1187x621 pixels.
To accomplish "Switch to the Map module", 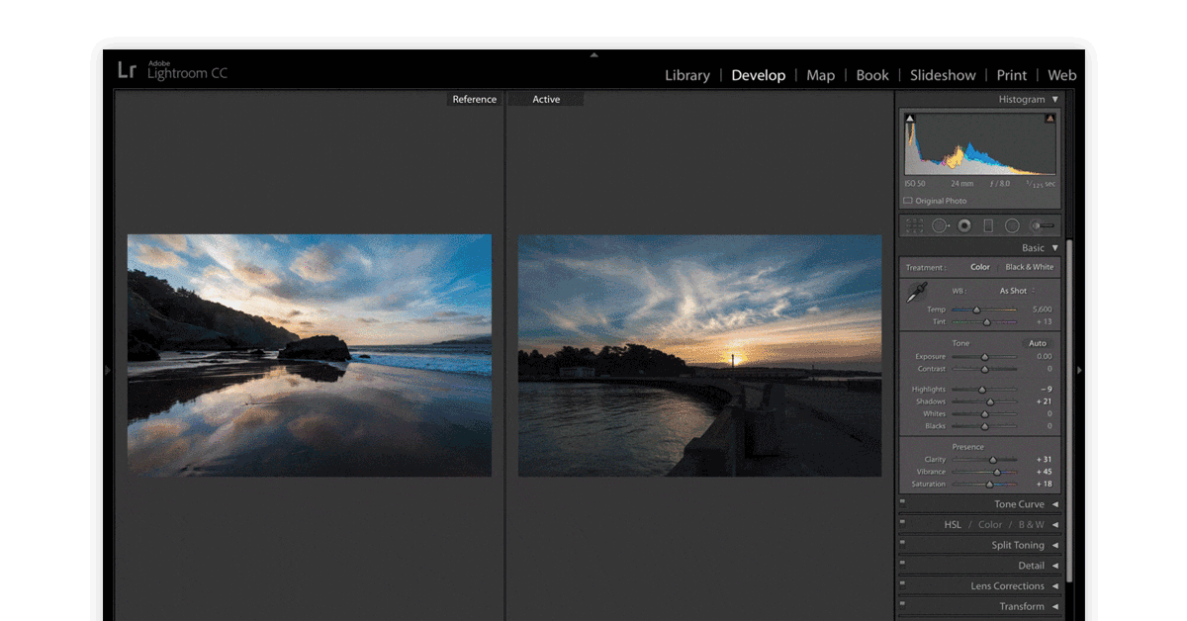I will tap(820, 75).
